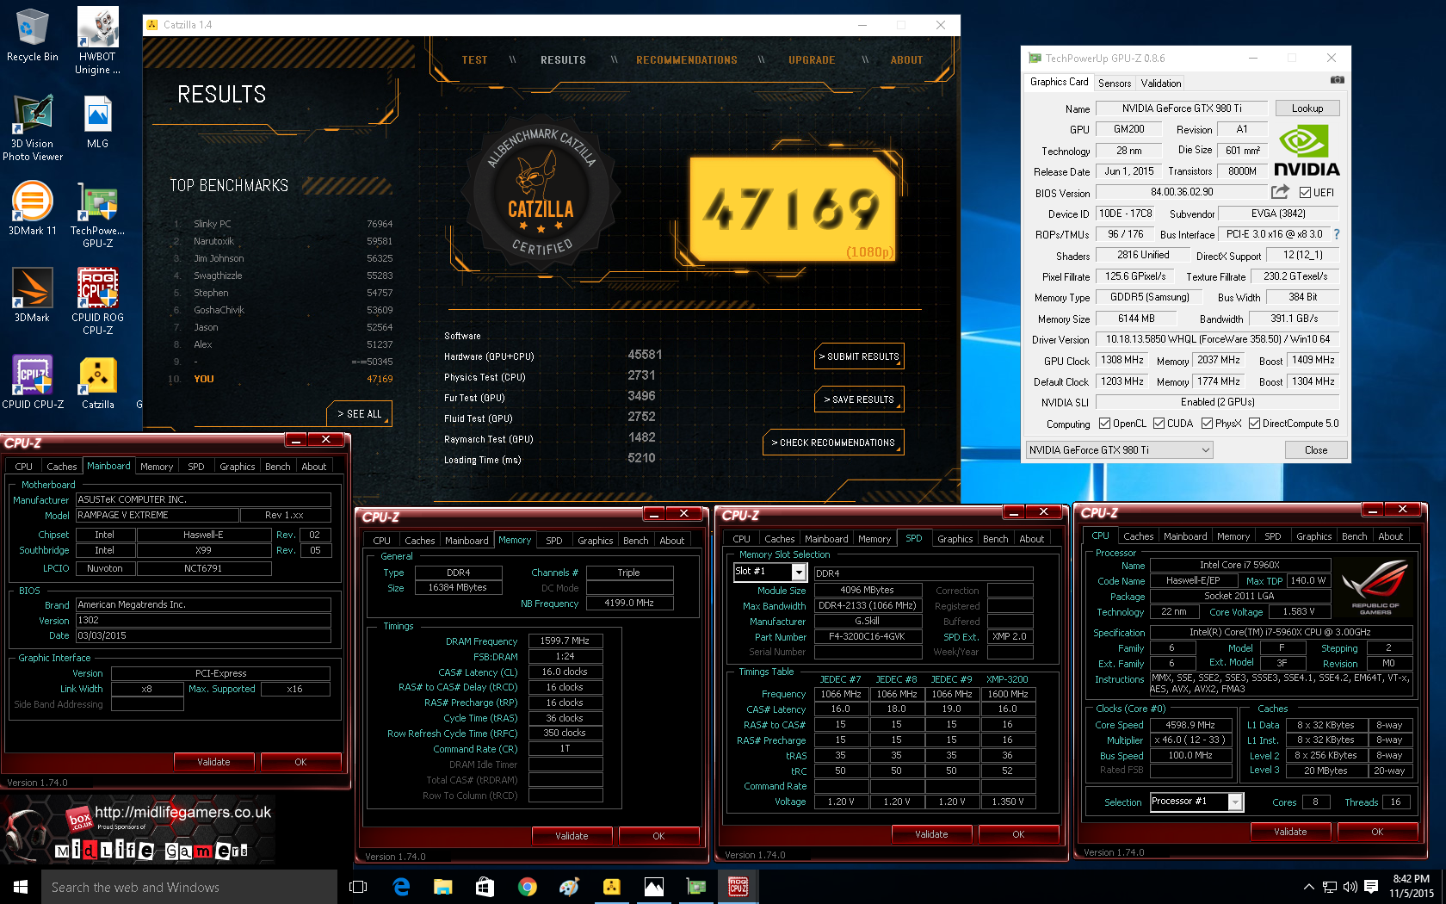1446x904 pixels.
Task: Toggle OpenCL checkbox in GPU-Z
Action: tap(1105, 424)
